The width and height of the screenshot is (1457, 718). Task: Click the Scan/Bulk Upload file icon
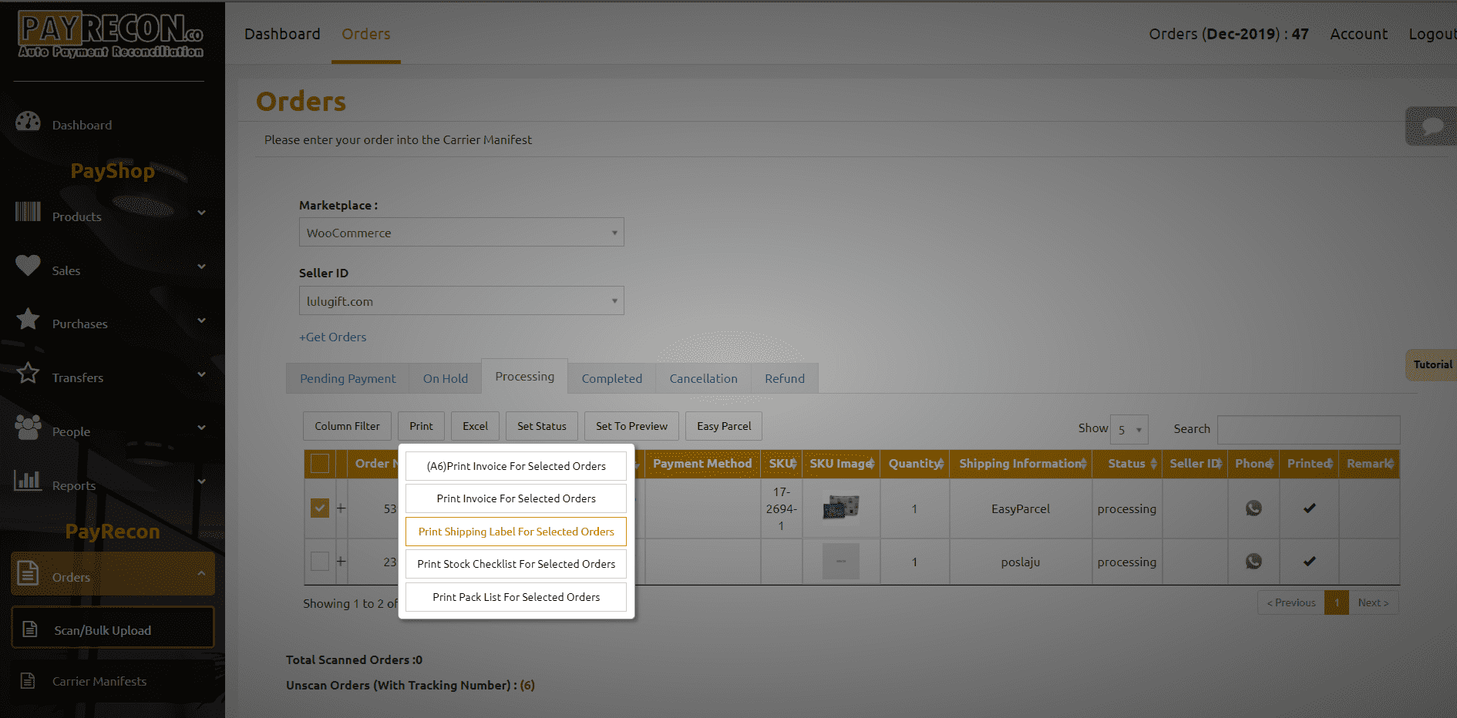30,629
